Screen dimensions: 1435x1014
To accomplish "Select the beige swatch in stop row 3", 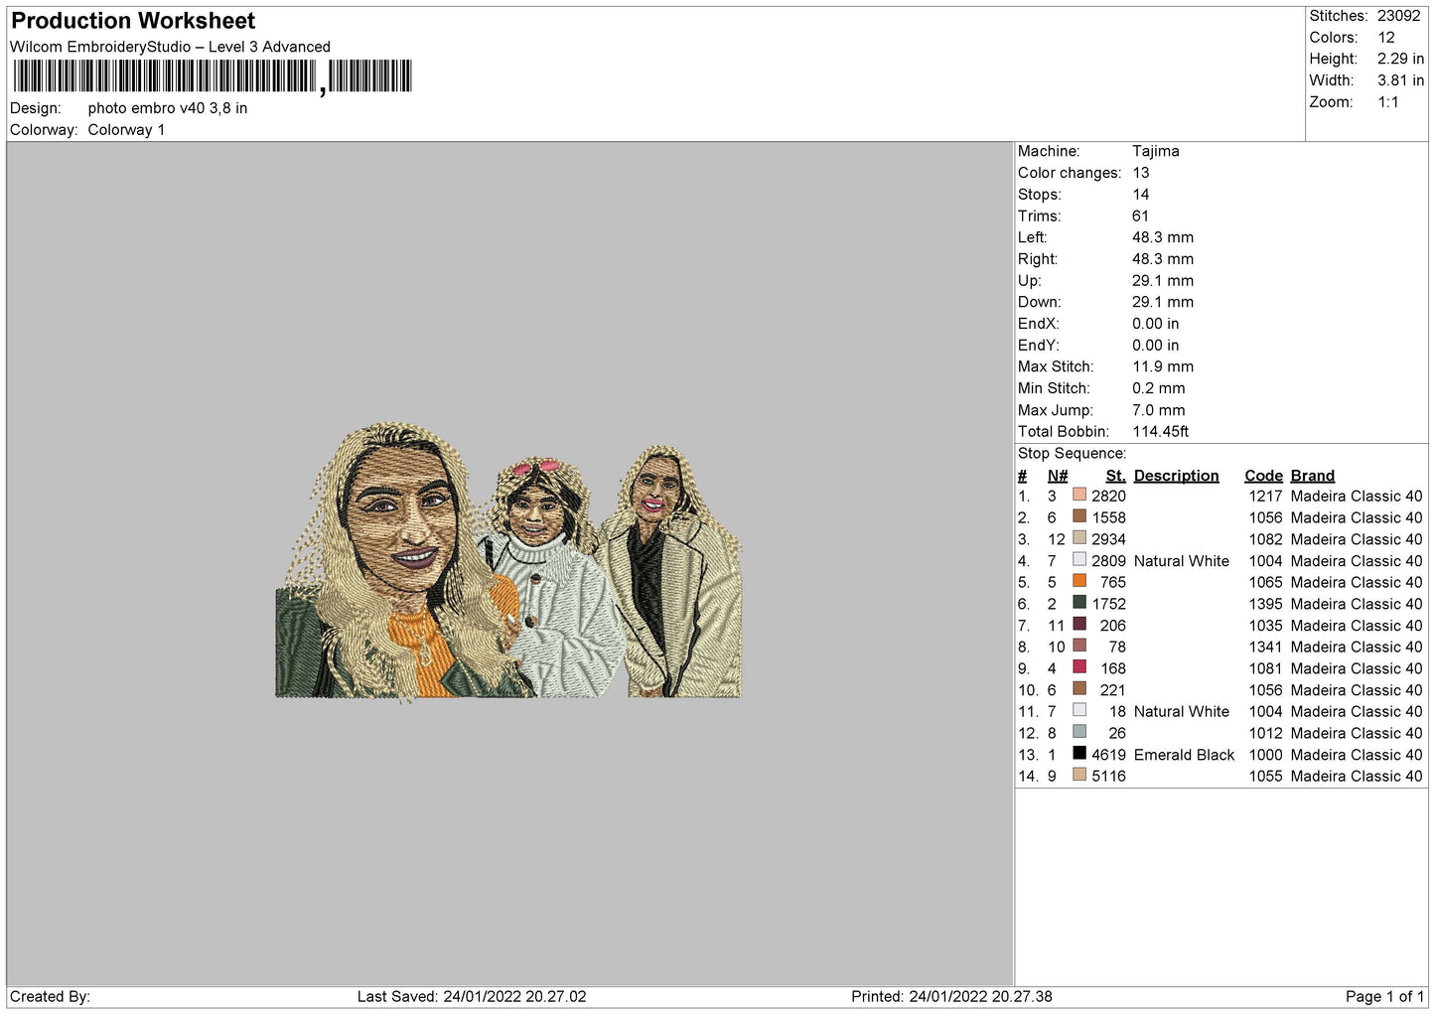I will pos(1079,538).
